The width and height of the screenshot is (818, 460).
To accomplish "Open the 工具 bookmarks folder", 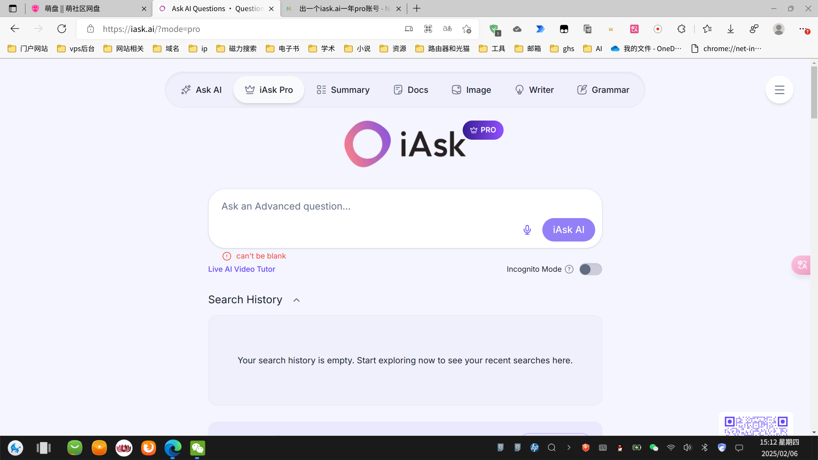I will pyautogui.click(x=492, y=49).
